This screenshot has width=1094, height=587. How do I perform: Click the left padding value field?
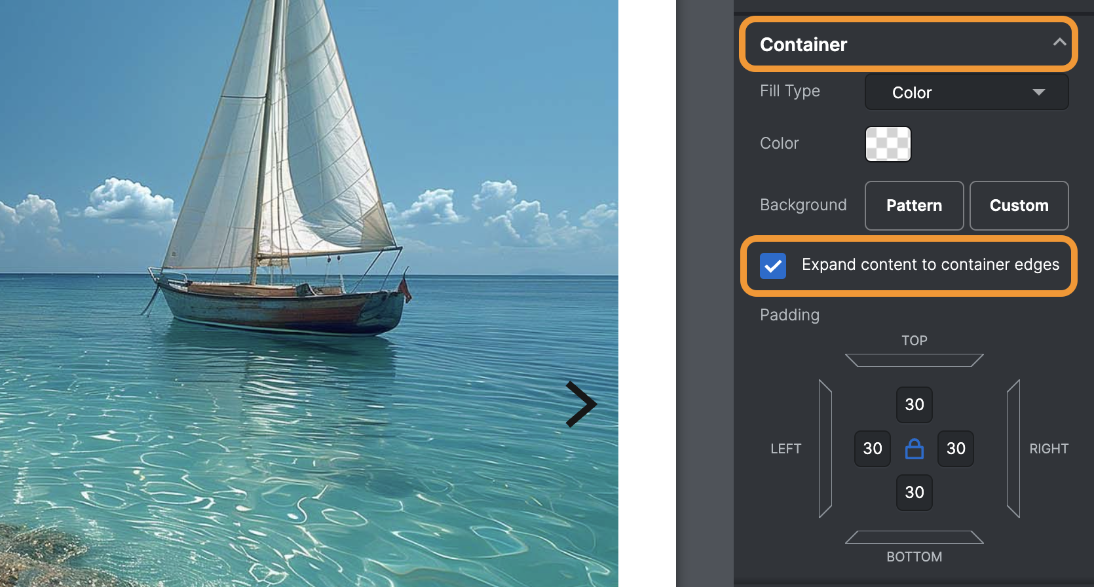[872, 449]
